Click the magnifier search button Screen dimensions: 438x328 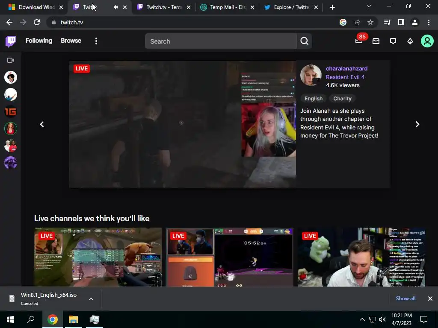point(305,41)
